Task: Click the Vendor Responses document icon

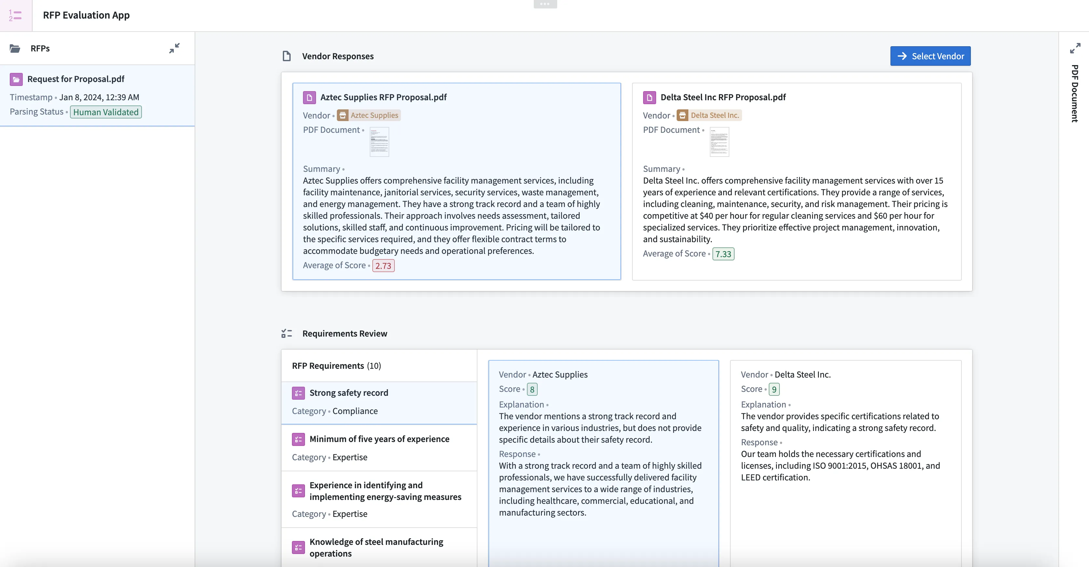Action: [x=287, y=56]
